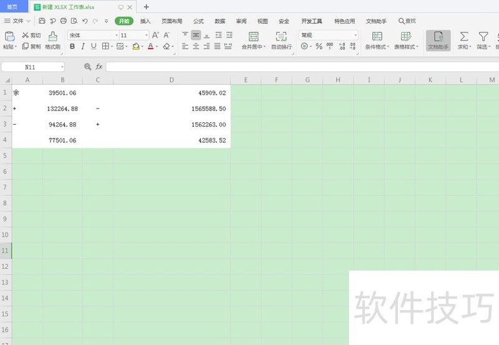
Task: Open the Conditional Formatting 条件格式 menu
Action: pos(377,40)
